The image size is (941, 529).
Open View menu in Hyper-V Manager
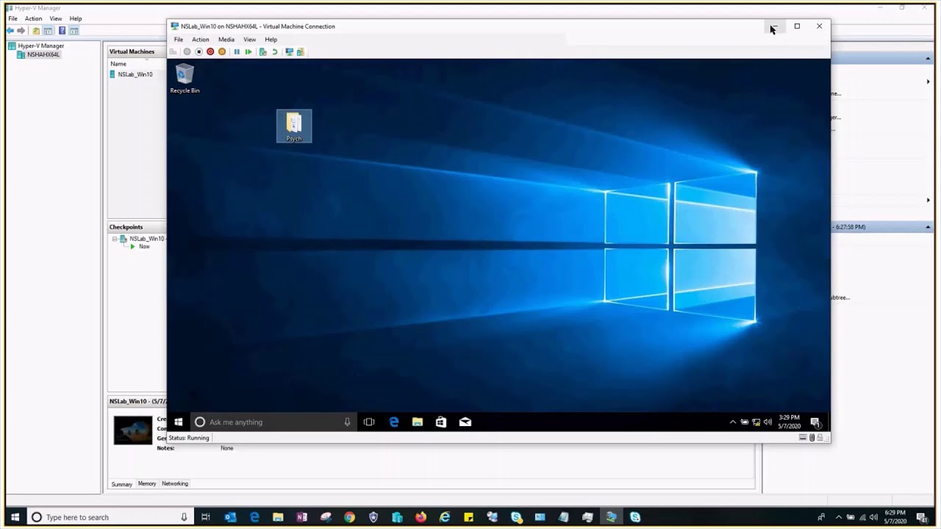[x=56, y=18]
